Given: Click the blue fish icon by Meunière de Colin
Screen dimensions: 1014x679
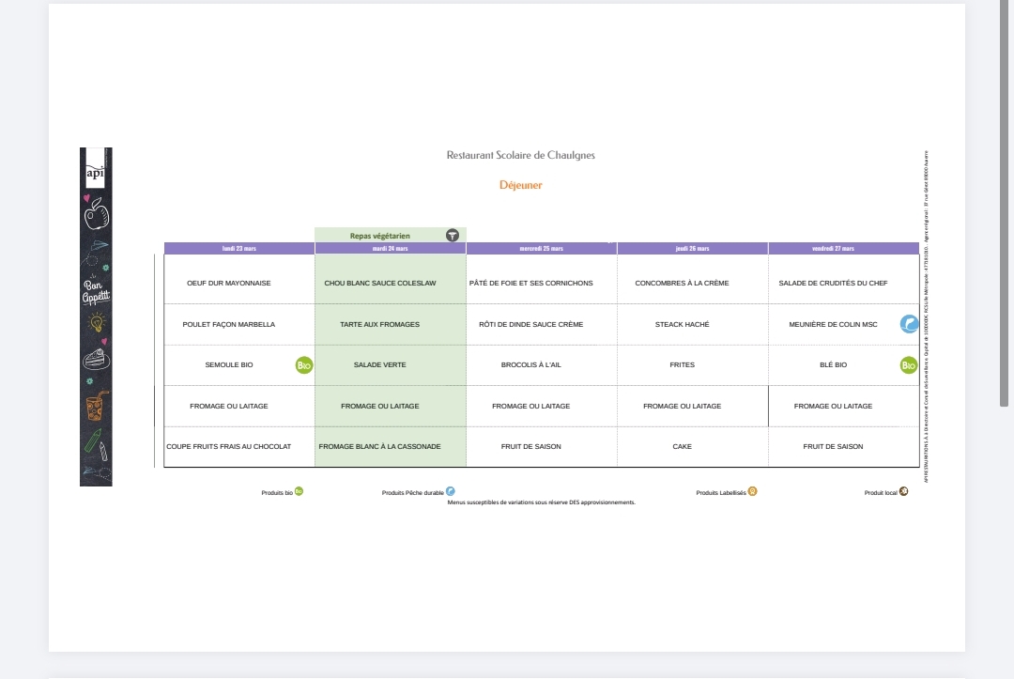Looking at the screenshot, I should (x=909, y=324).
